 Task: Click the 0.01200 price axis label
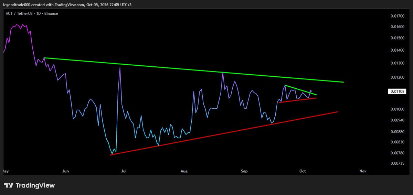click(x=397, y=77)
